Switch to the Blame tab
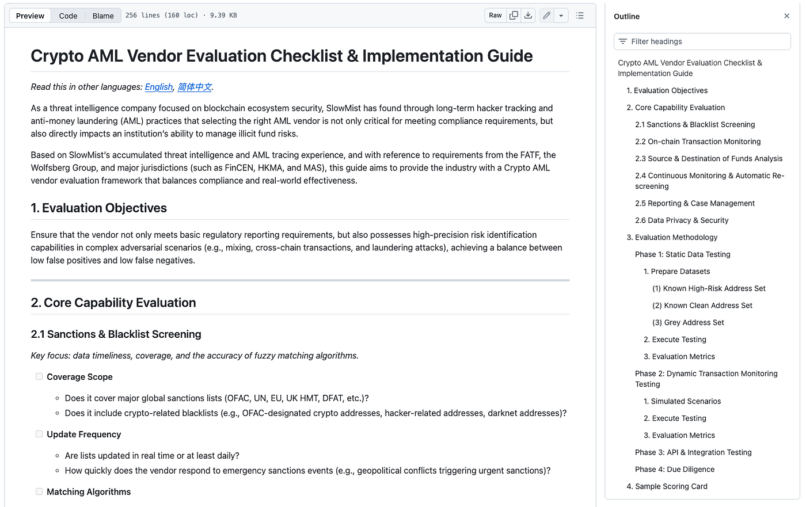806x507 pixels. coord(103,16)
